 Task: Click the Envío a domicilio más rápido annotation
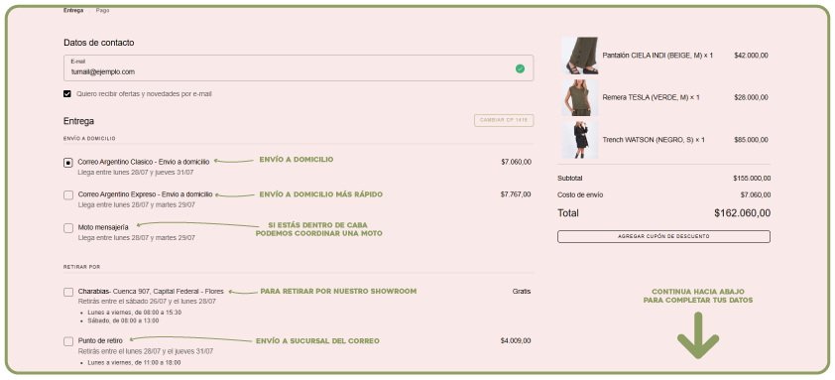click(321, 194)
